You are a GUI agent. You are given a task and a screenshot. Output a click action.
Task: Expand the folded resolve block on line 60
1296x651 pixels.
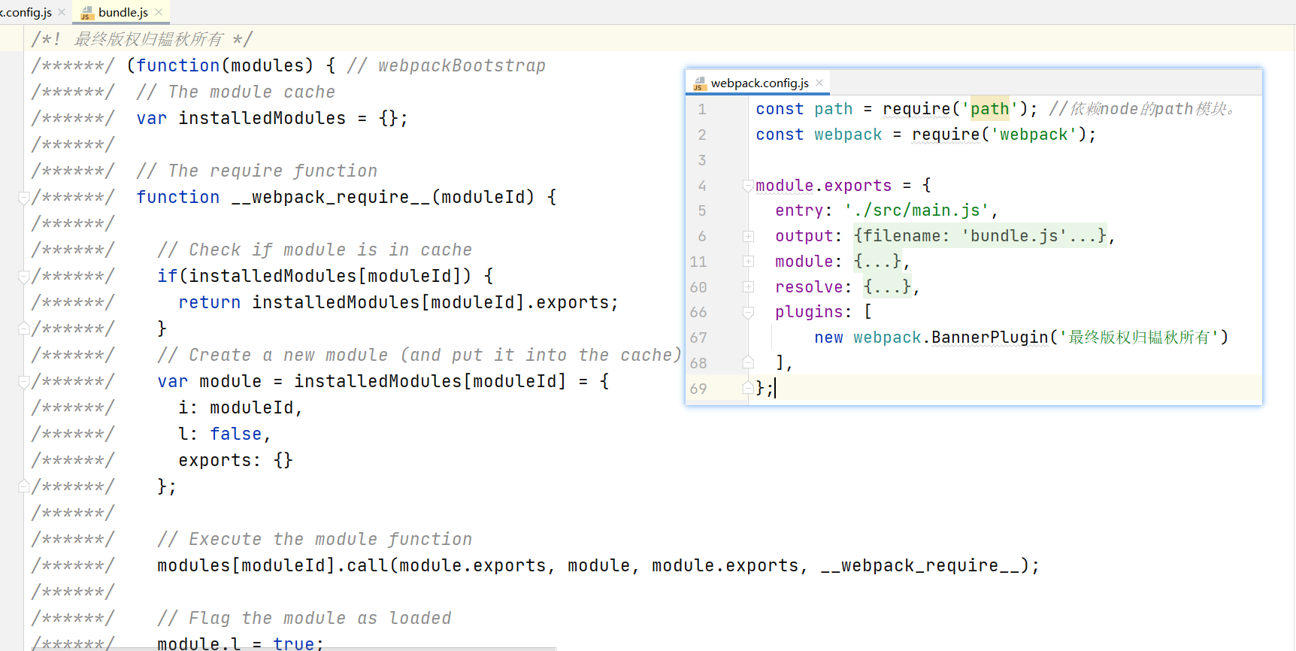click(748, 287)
